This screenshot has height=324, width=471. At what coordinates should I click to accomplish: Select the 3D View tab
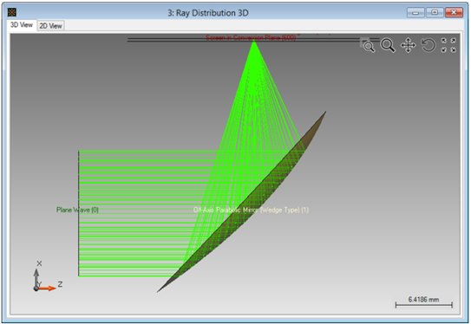[x=22, y=25]
